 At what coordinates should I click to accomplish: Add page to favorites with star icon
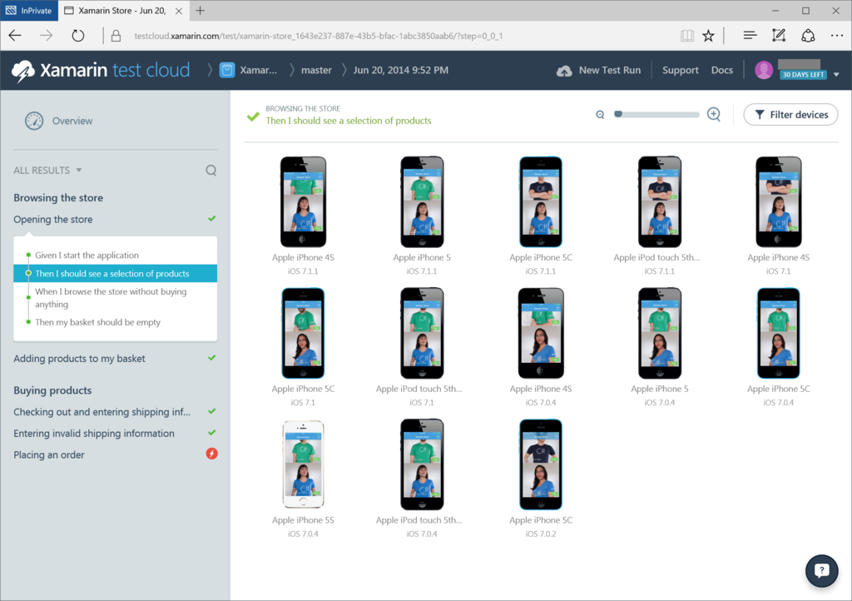click(x=708, y=36)
